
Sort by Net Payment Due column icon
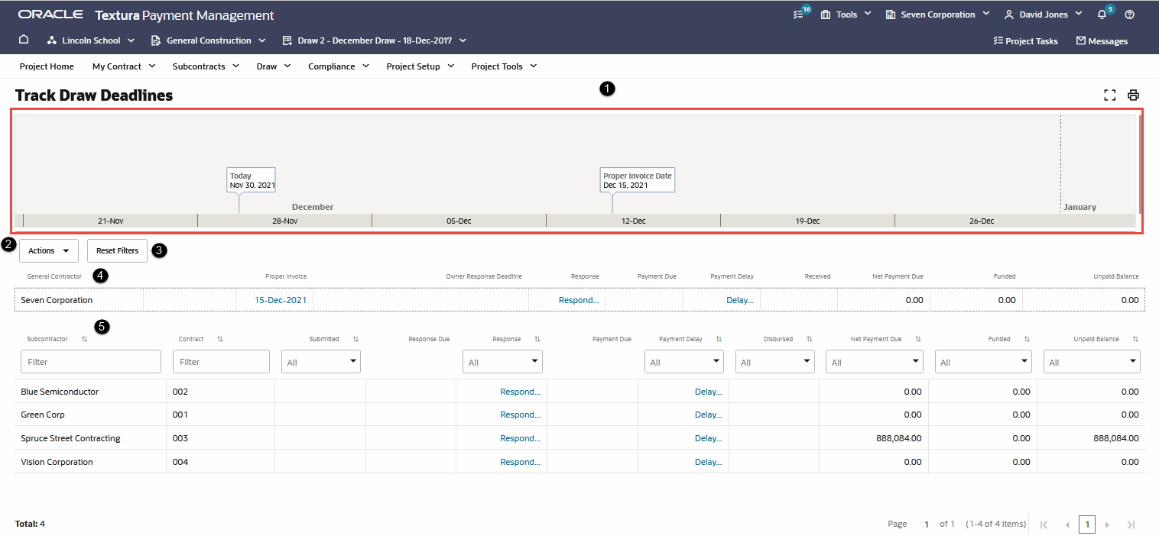tap(918, 339)
